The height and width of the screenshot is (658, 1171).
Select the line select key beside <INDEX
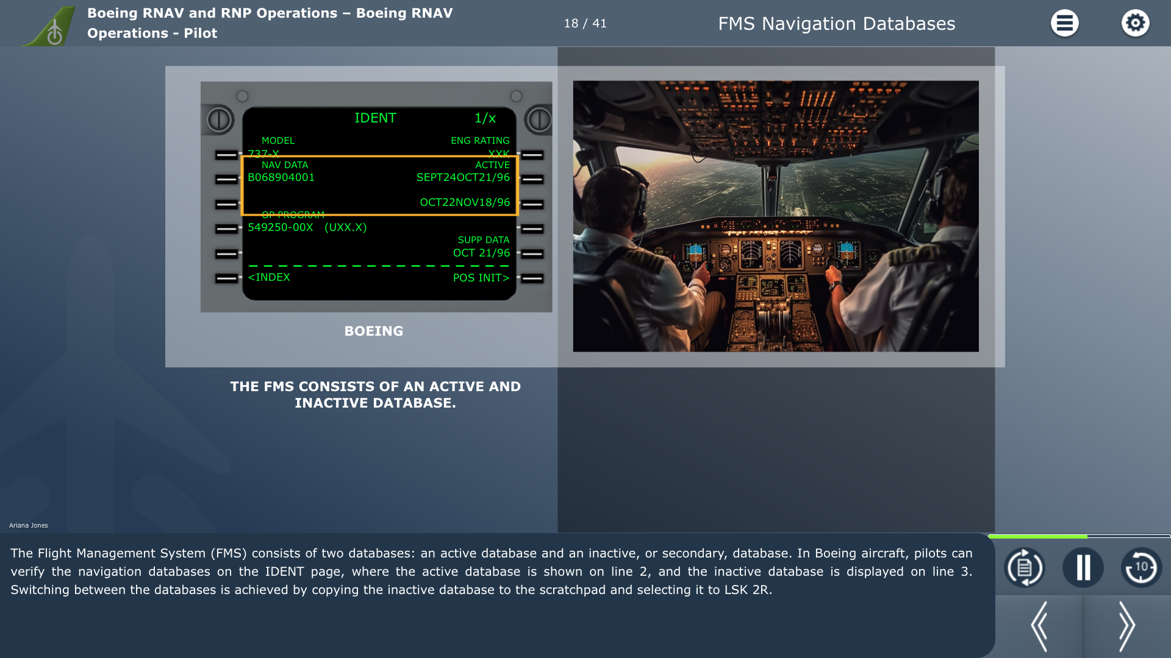pos(226,278)
